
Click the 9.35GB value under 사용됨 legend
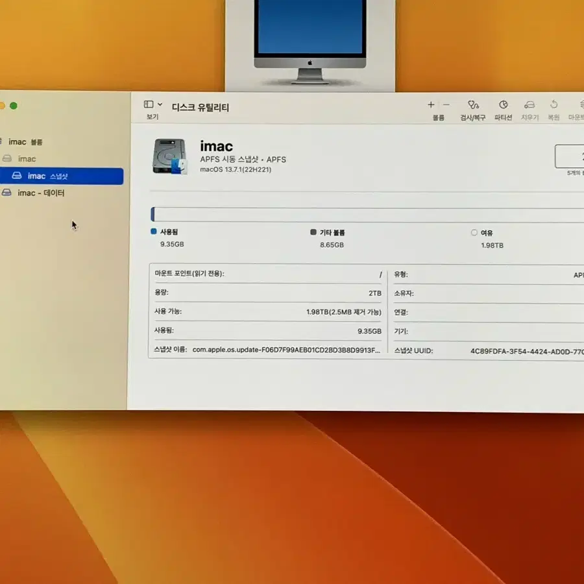coord(172,245)
